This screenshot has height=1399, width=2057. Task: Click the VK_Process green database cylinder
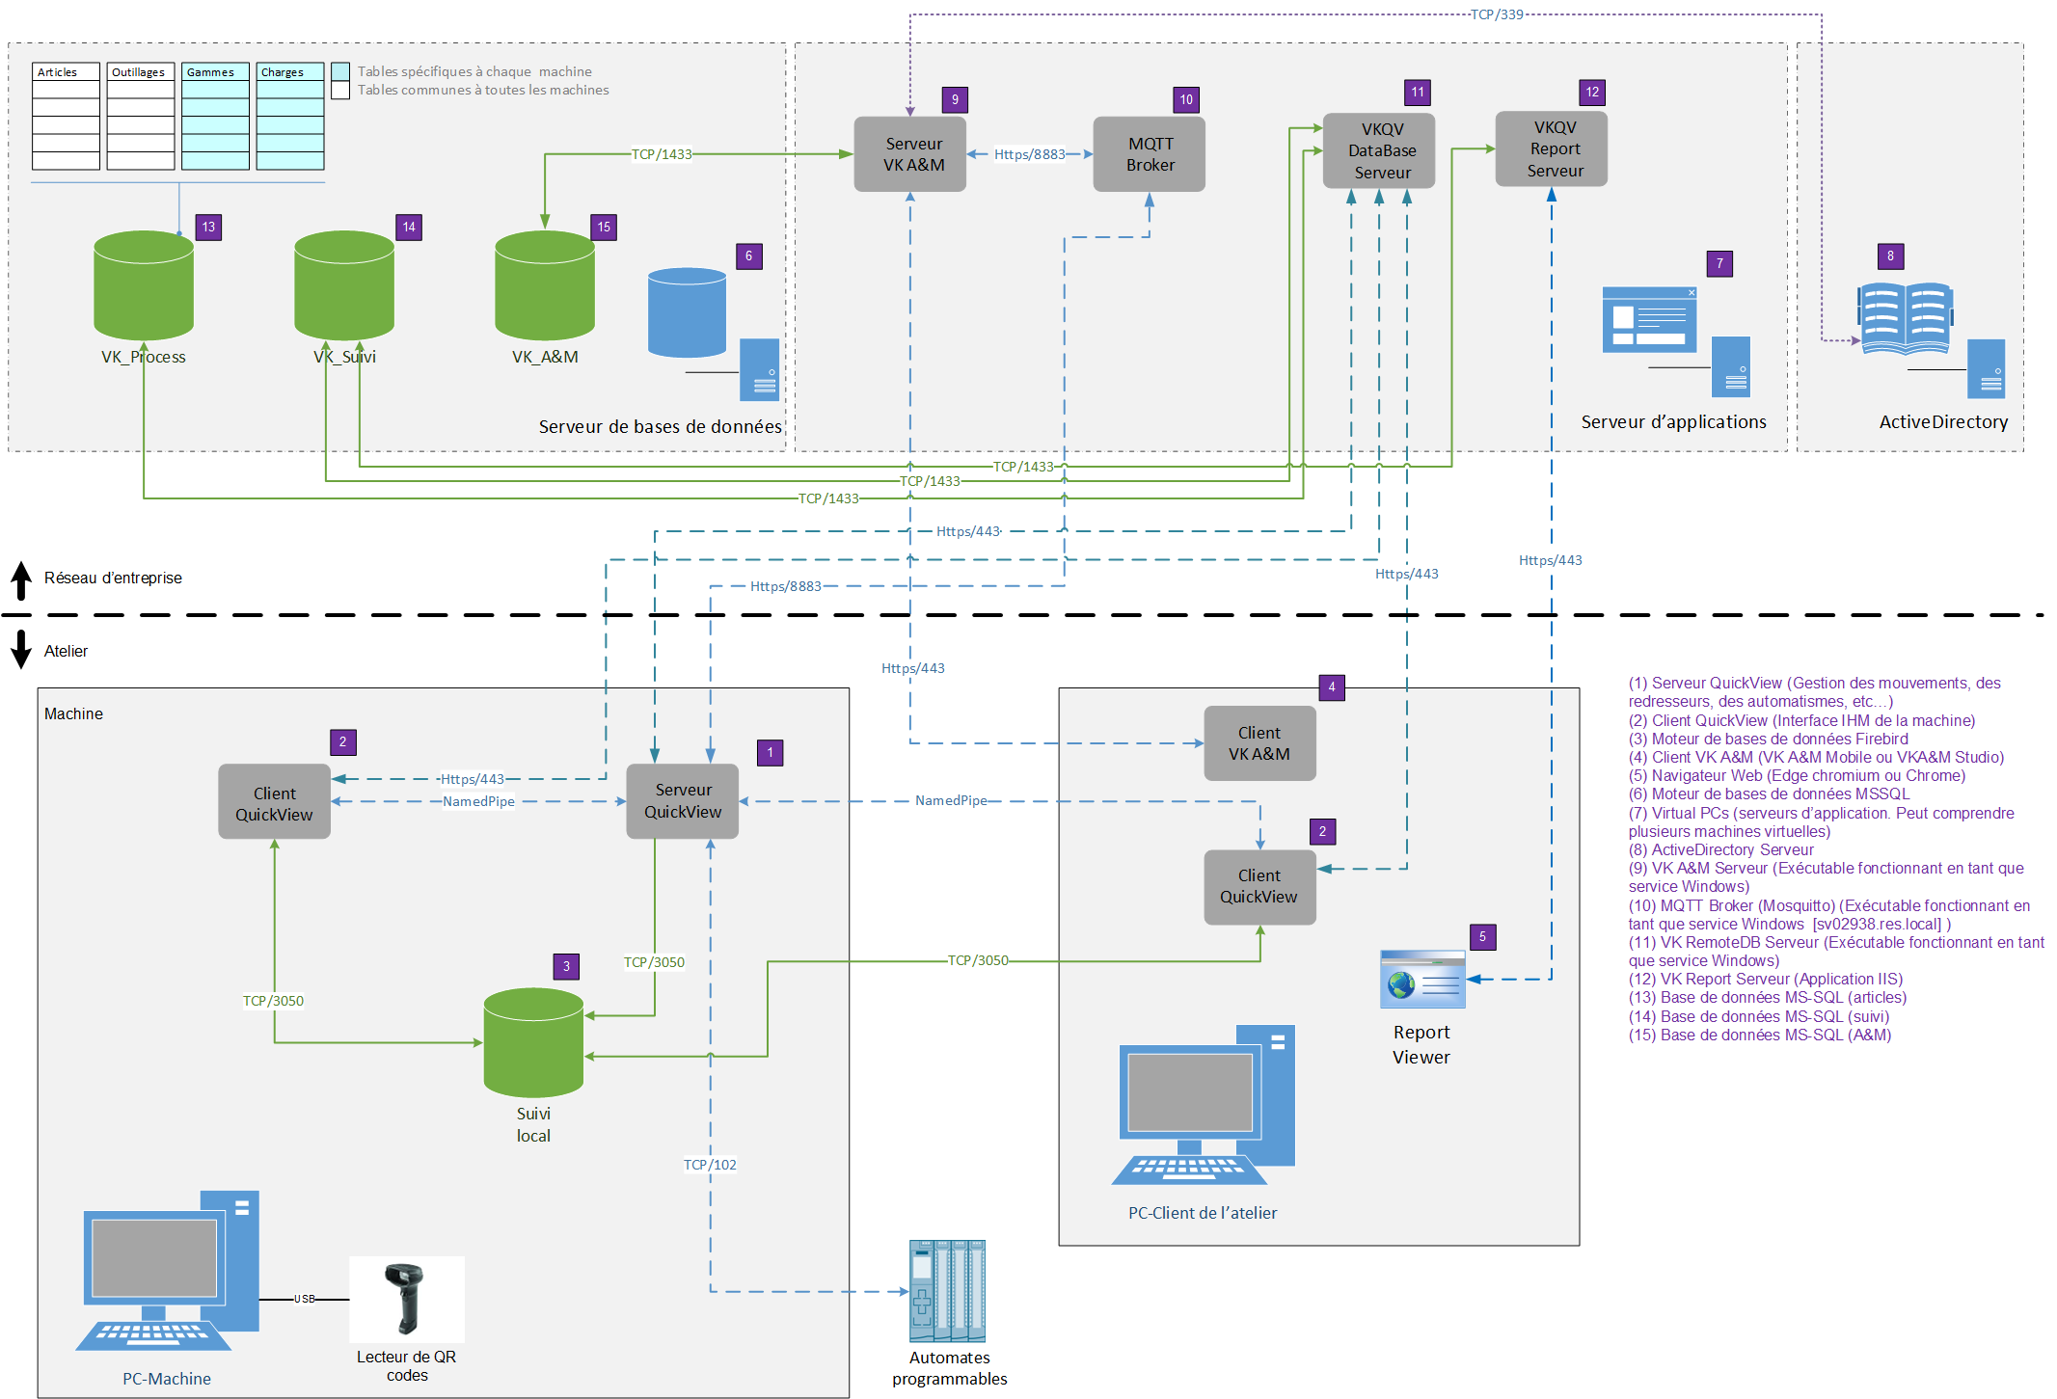click(144, 284)
